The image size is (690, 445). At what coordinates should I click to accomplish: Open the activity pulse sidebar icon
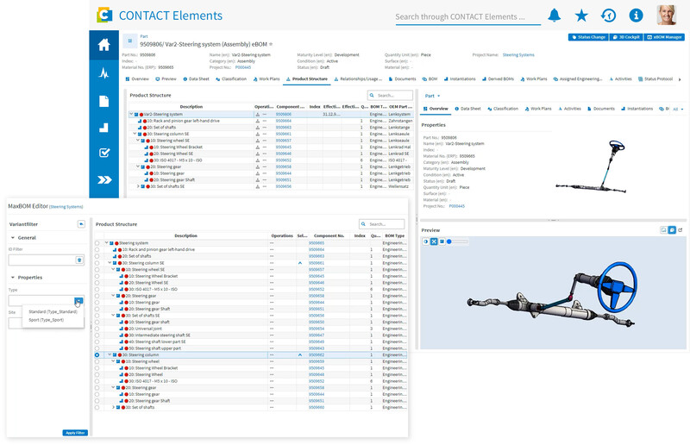point(103,72)
